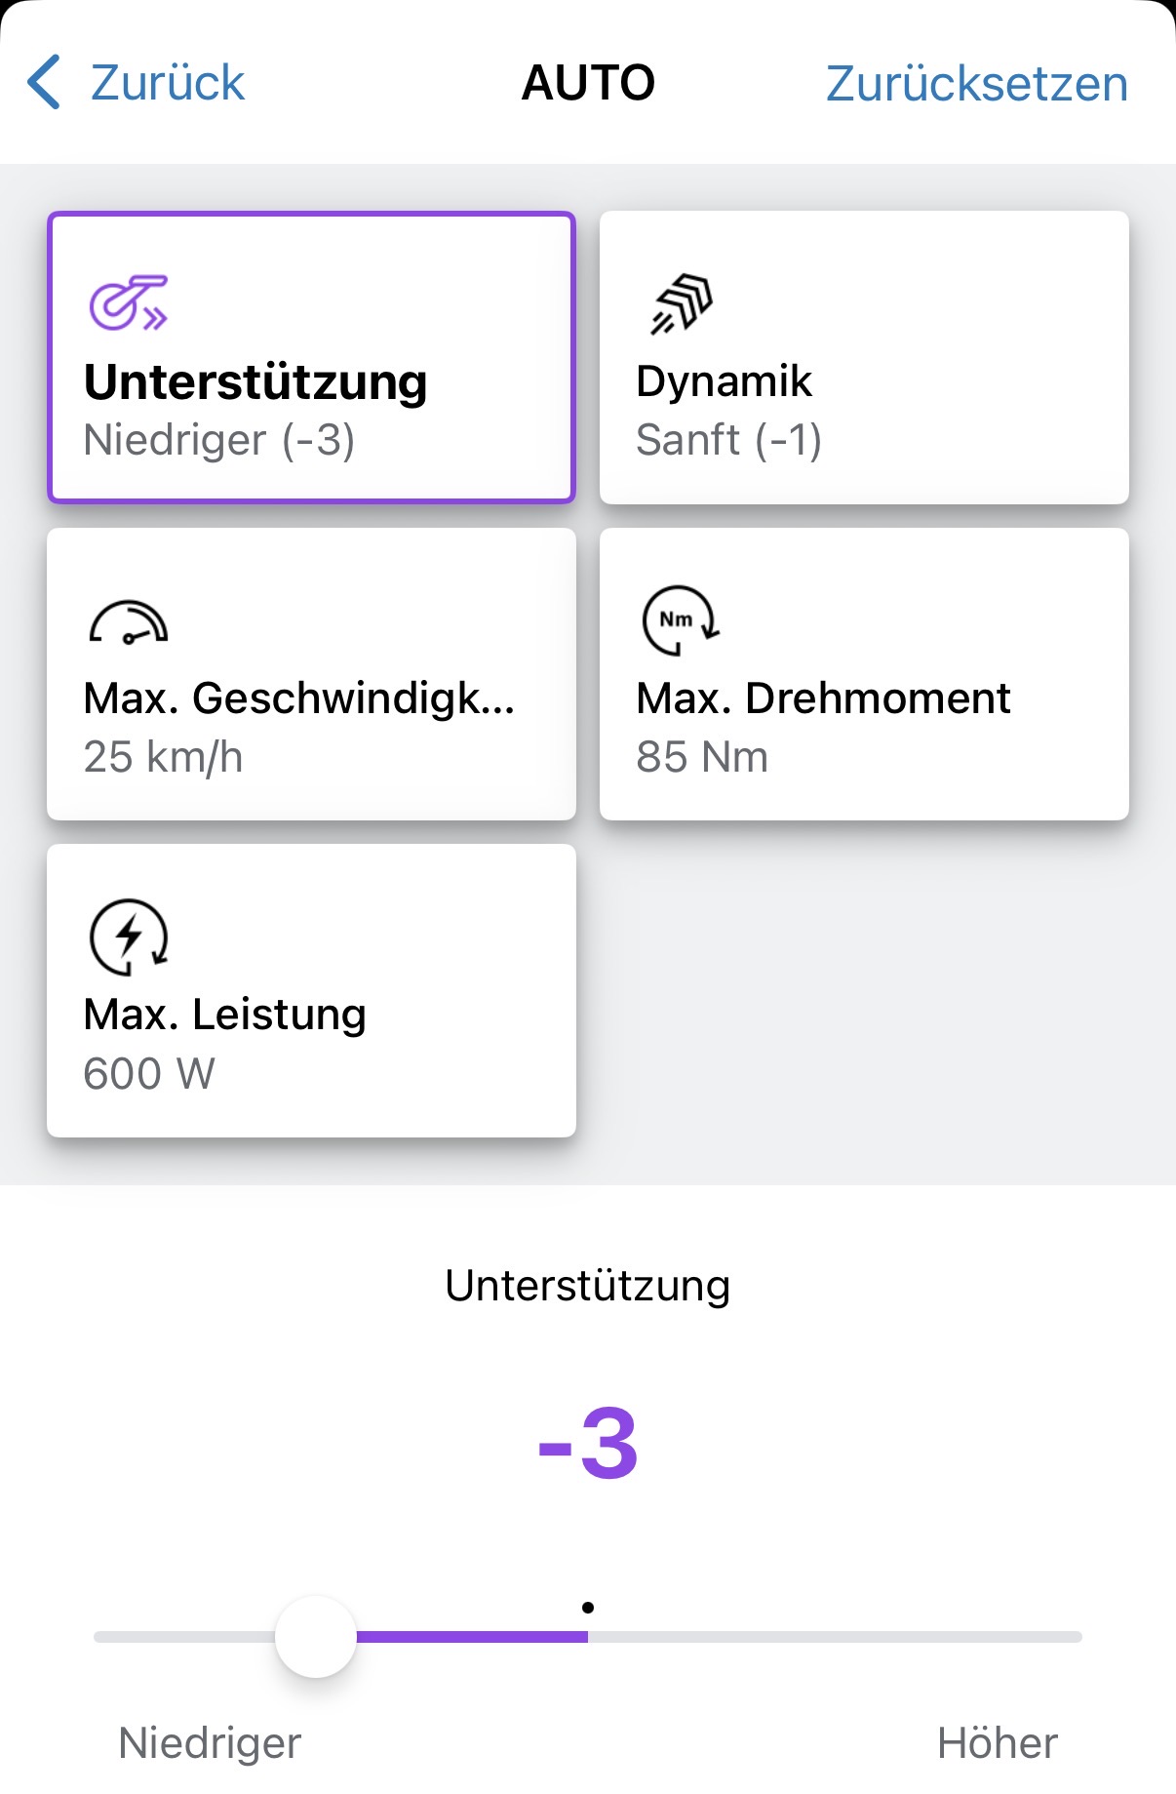Click the 85 Nm torque value
The height and width of the screenshot is (1794, 1176).
702,757
